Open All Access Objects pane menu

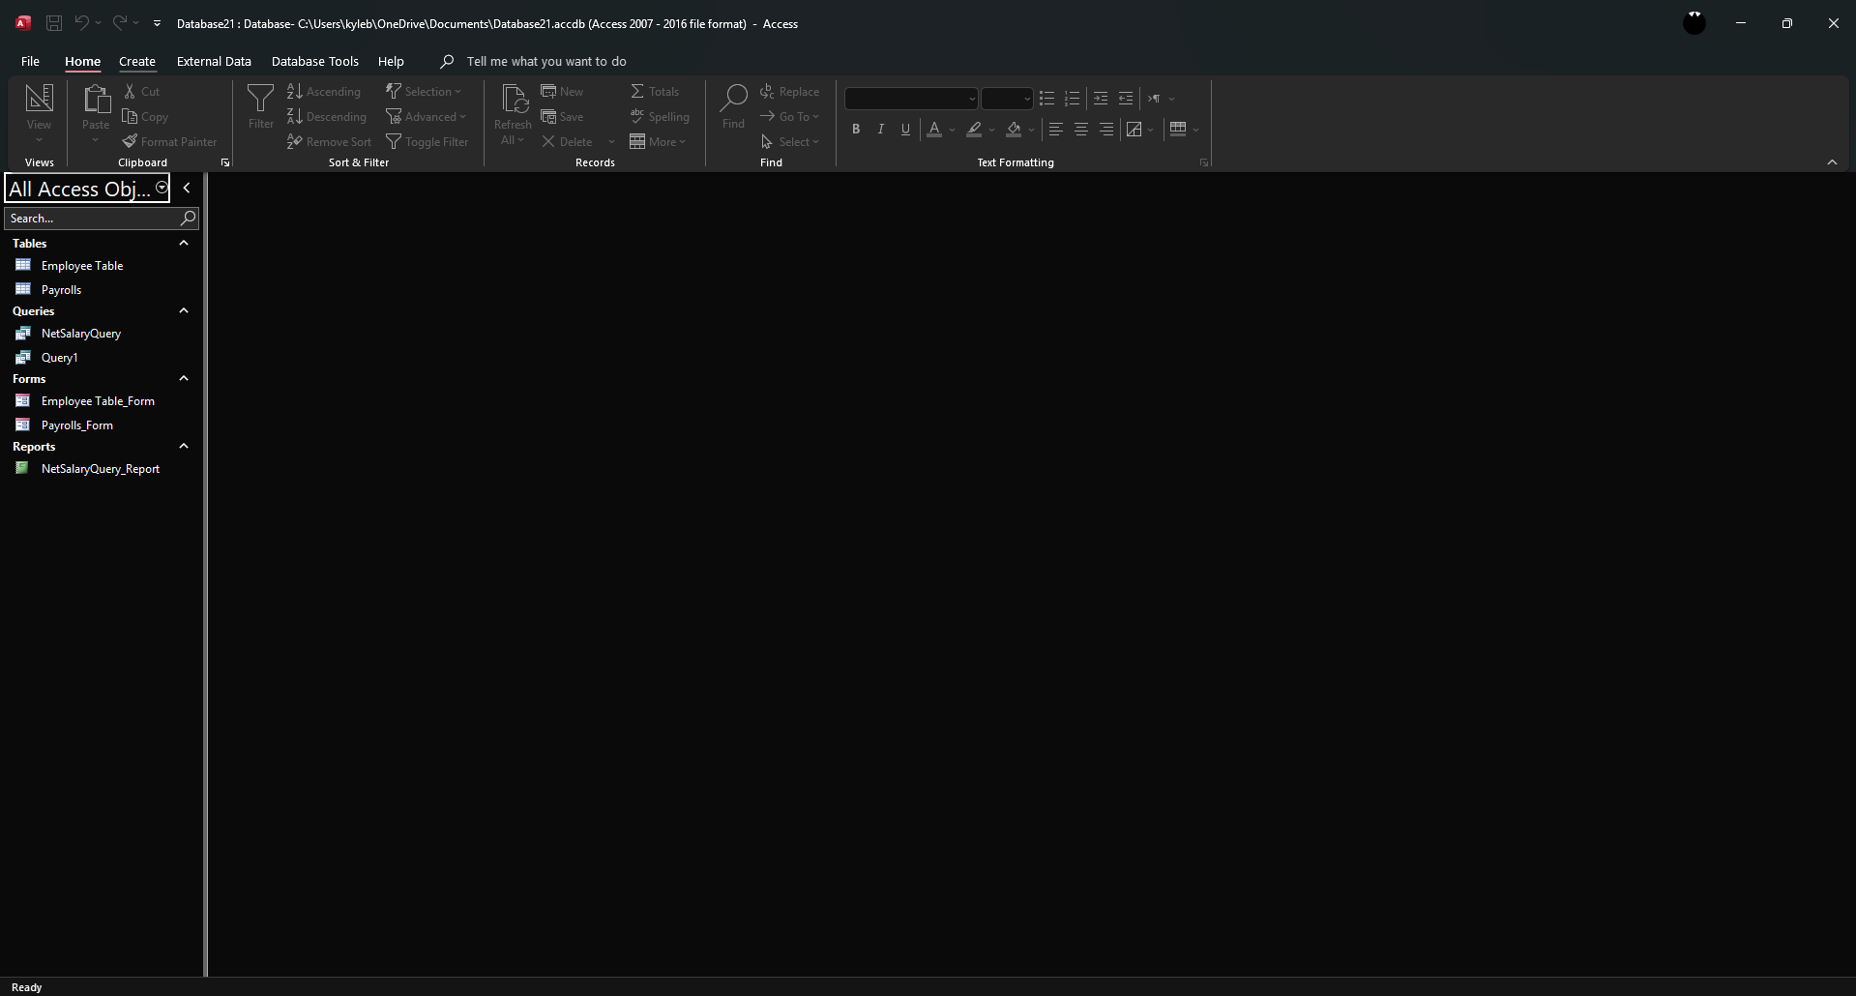coord(162,188)
